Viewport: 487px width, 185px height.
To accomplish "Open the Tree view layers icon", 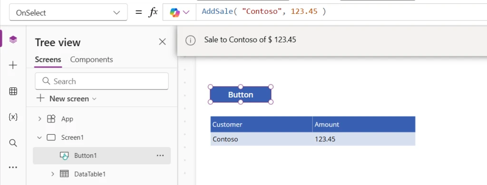I will point(13,39).
